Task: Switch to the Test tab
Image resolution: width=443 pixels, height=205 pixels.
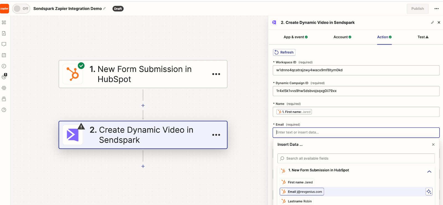Action: [x=423, y=37]
